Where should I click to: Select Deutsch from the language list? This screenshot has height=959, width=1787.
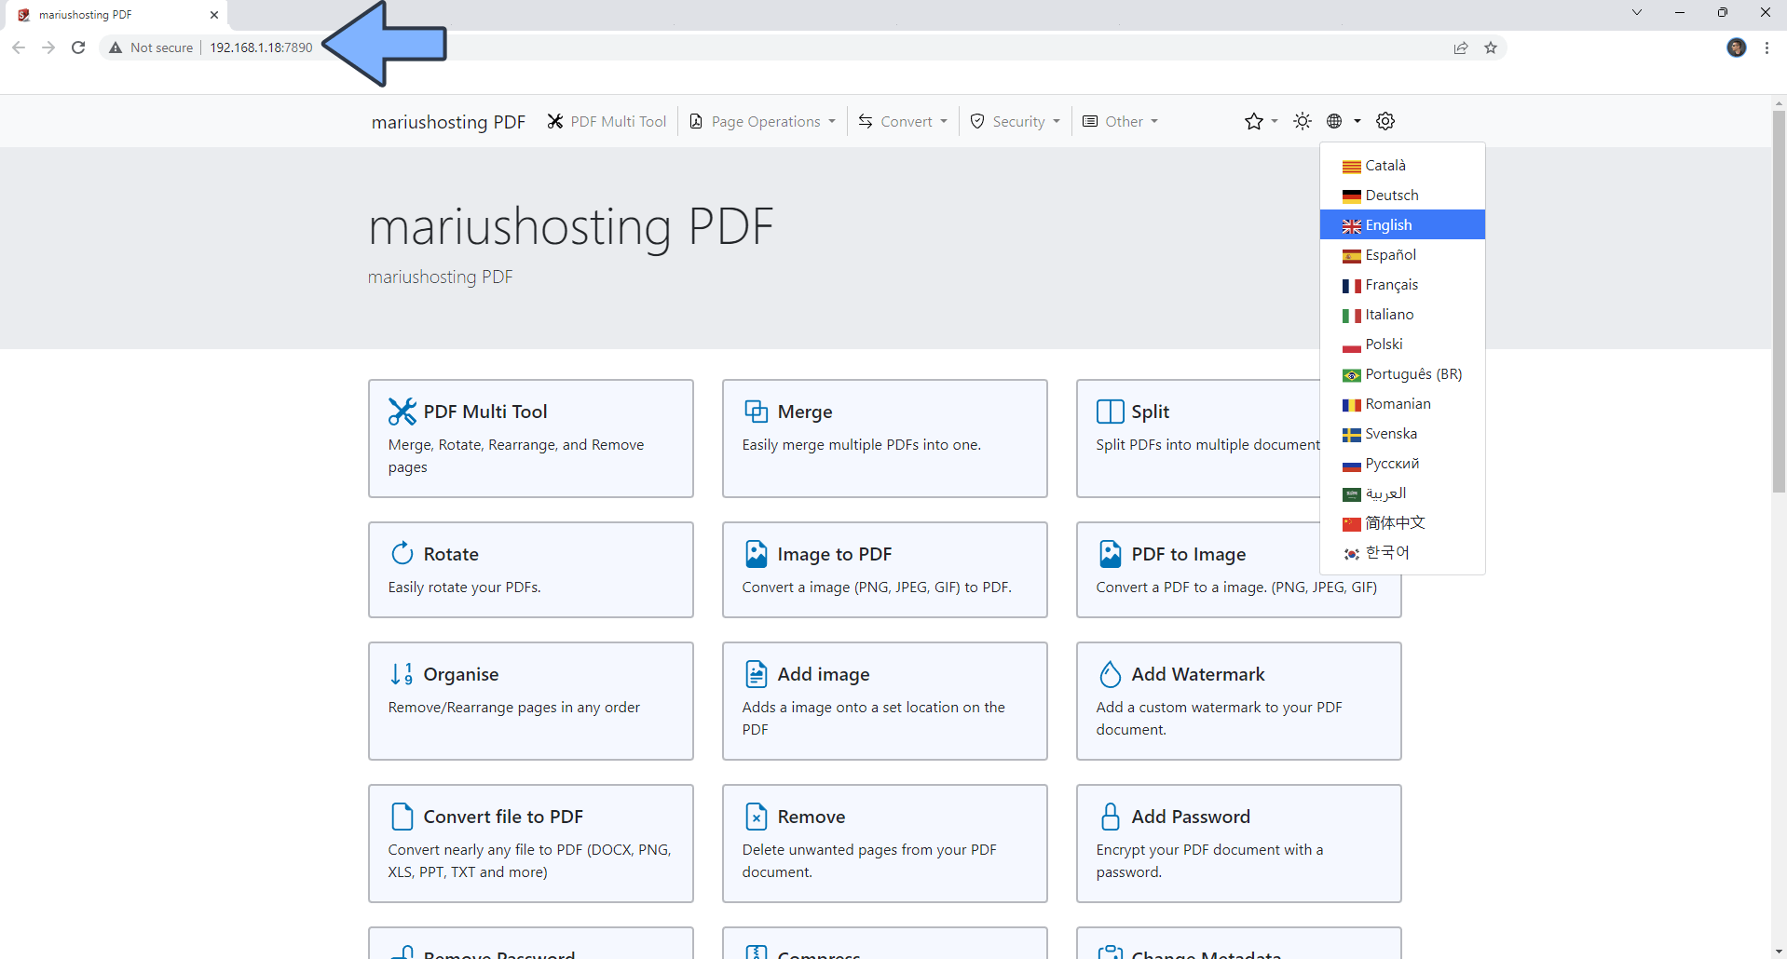point(1391,195)
